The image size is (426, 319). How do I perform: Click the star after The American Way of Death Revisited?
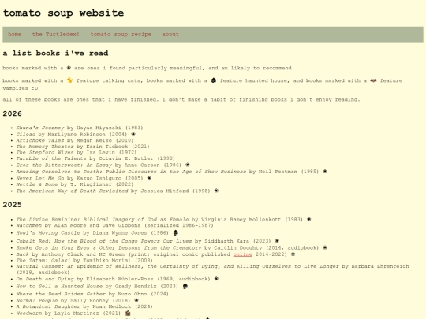(x=216, y=191)
